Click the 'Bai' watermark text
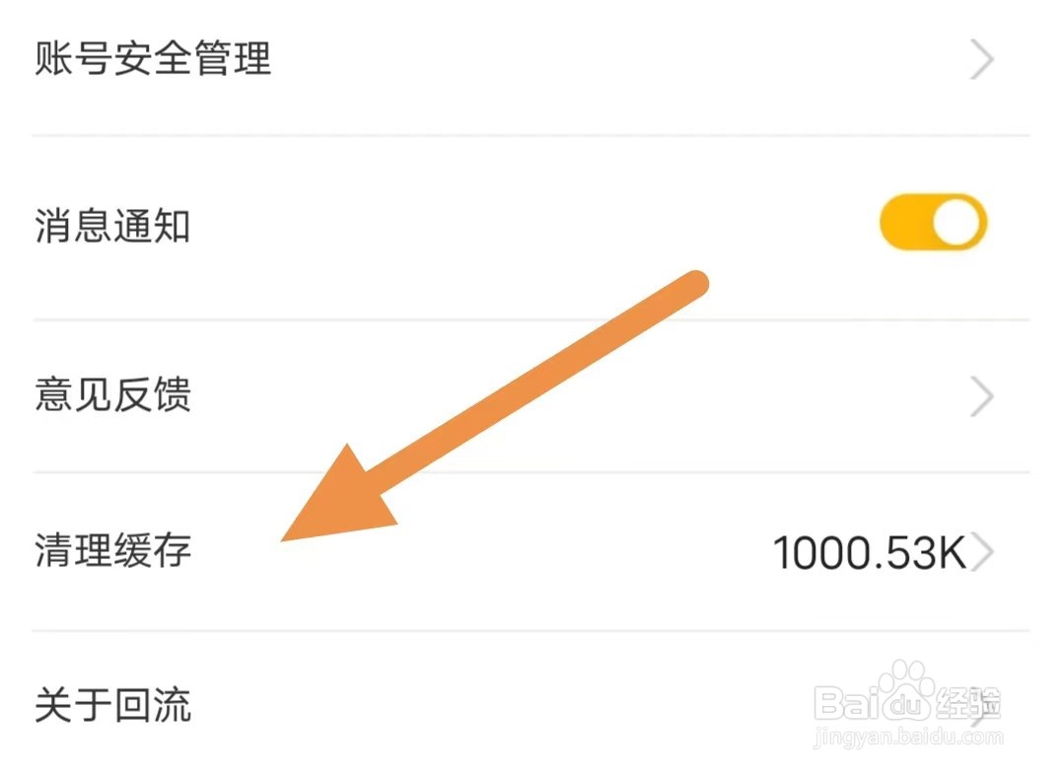This screenshot has width=1061, height=773. (x=846, y=704)
